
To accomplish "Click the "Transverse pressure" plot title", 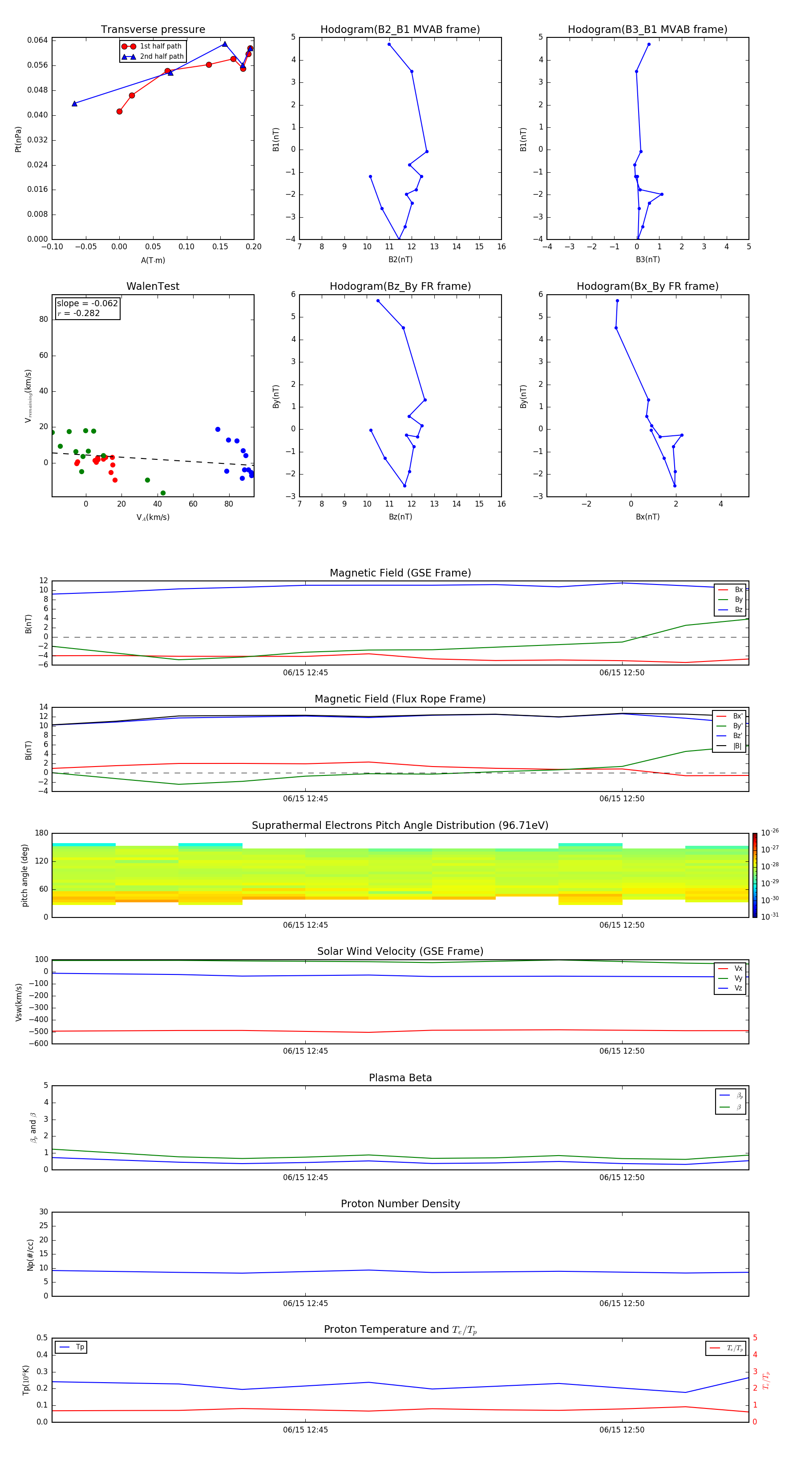I will point(153,30).
